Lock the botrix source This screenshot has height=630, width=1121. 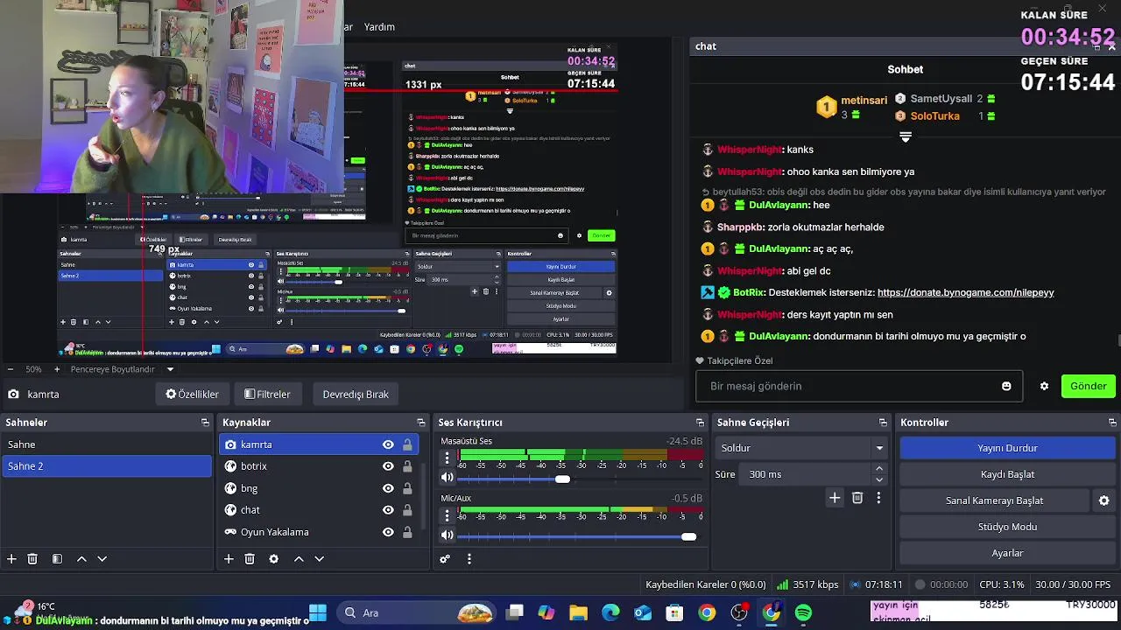(407, 466)
